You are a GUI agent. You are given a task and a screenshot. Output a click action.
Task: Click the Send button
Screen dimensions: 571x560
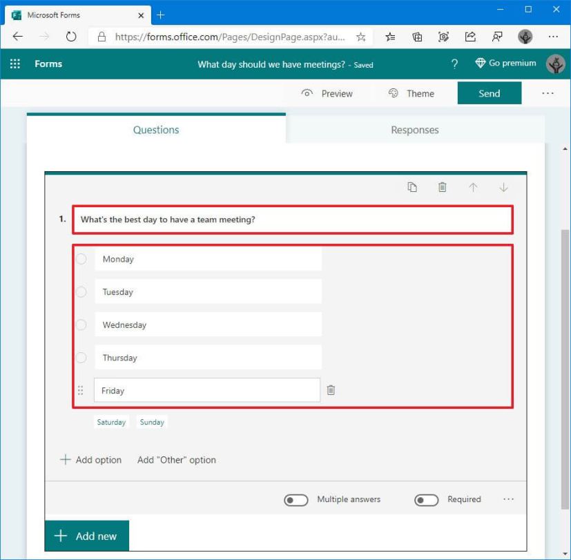tap(489, 93)
